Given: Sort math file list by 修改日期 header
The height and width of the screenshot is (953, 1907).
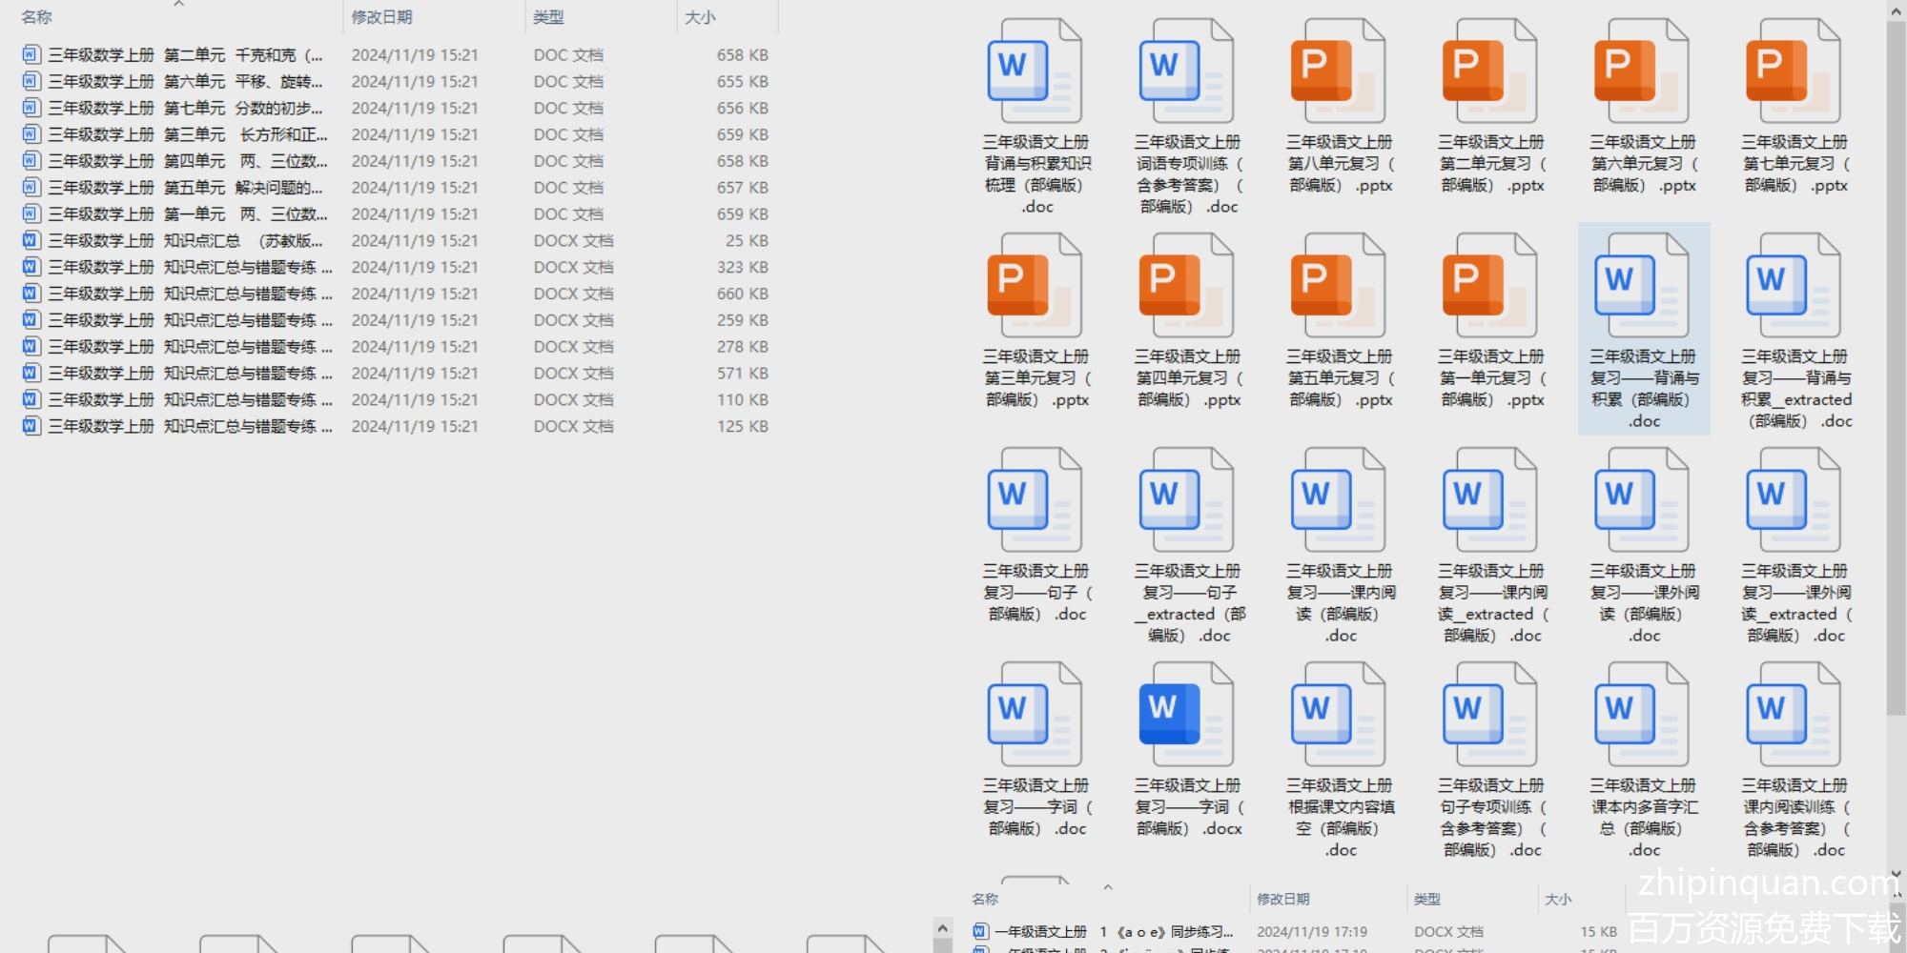Looking at the screenshot, I should pyautogui.click(x=381, y=17).
